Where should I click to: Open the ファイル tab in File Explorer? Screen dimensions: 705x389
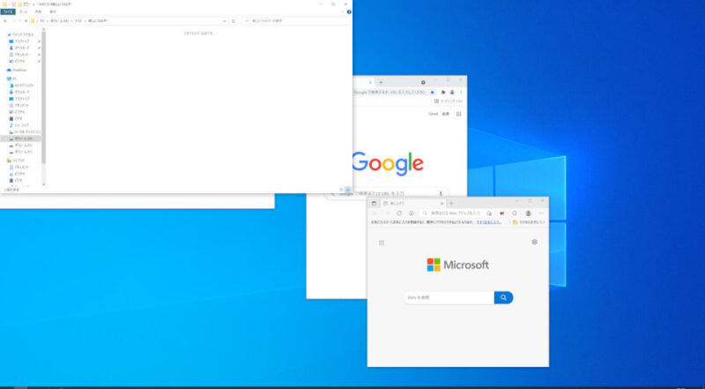pos(8,11)
